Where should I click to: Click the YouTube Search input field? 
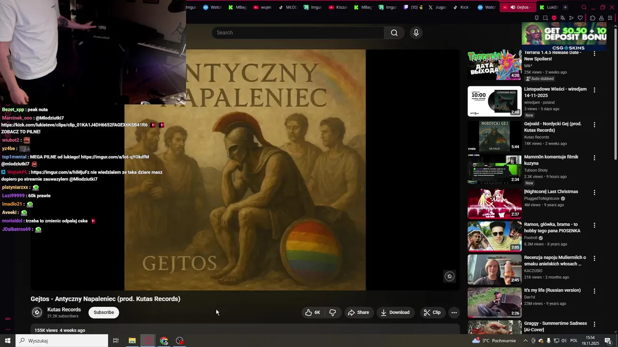[x=298, y=33]
